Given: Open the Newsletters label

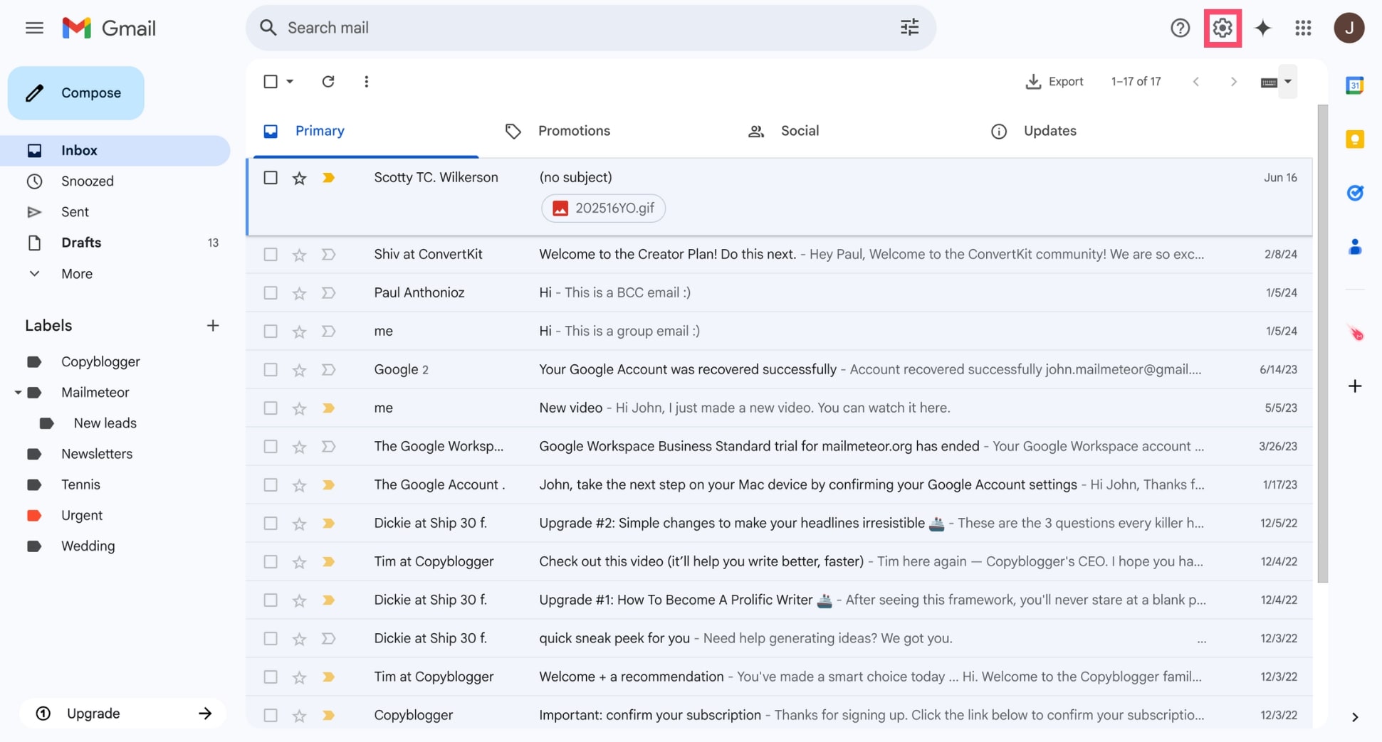Looking at the screenshot, I should click(97, 454).
